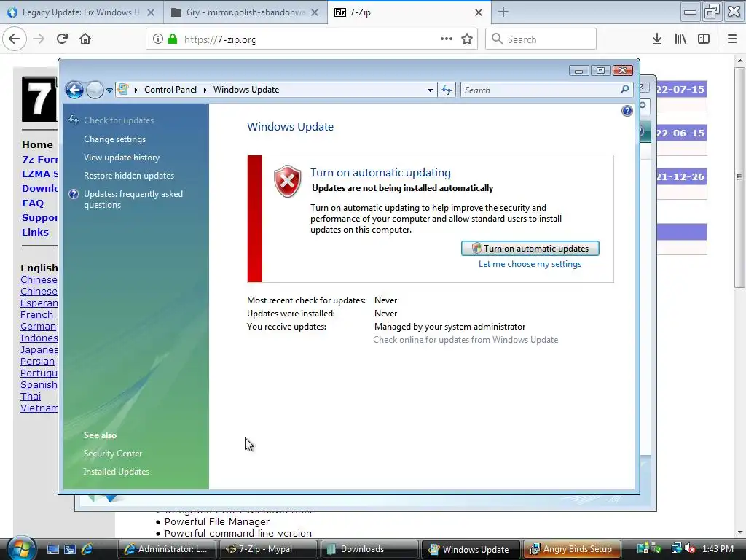Bookmark this page with star icon

tap(467, 39)
